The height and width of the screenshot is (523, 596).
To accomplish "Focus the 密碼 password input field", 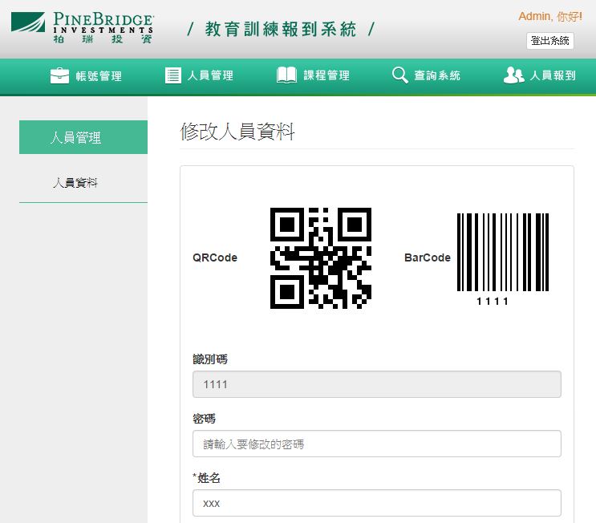I will click(377, 444).
